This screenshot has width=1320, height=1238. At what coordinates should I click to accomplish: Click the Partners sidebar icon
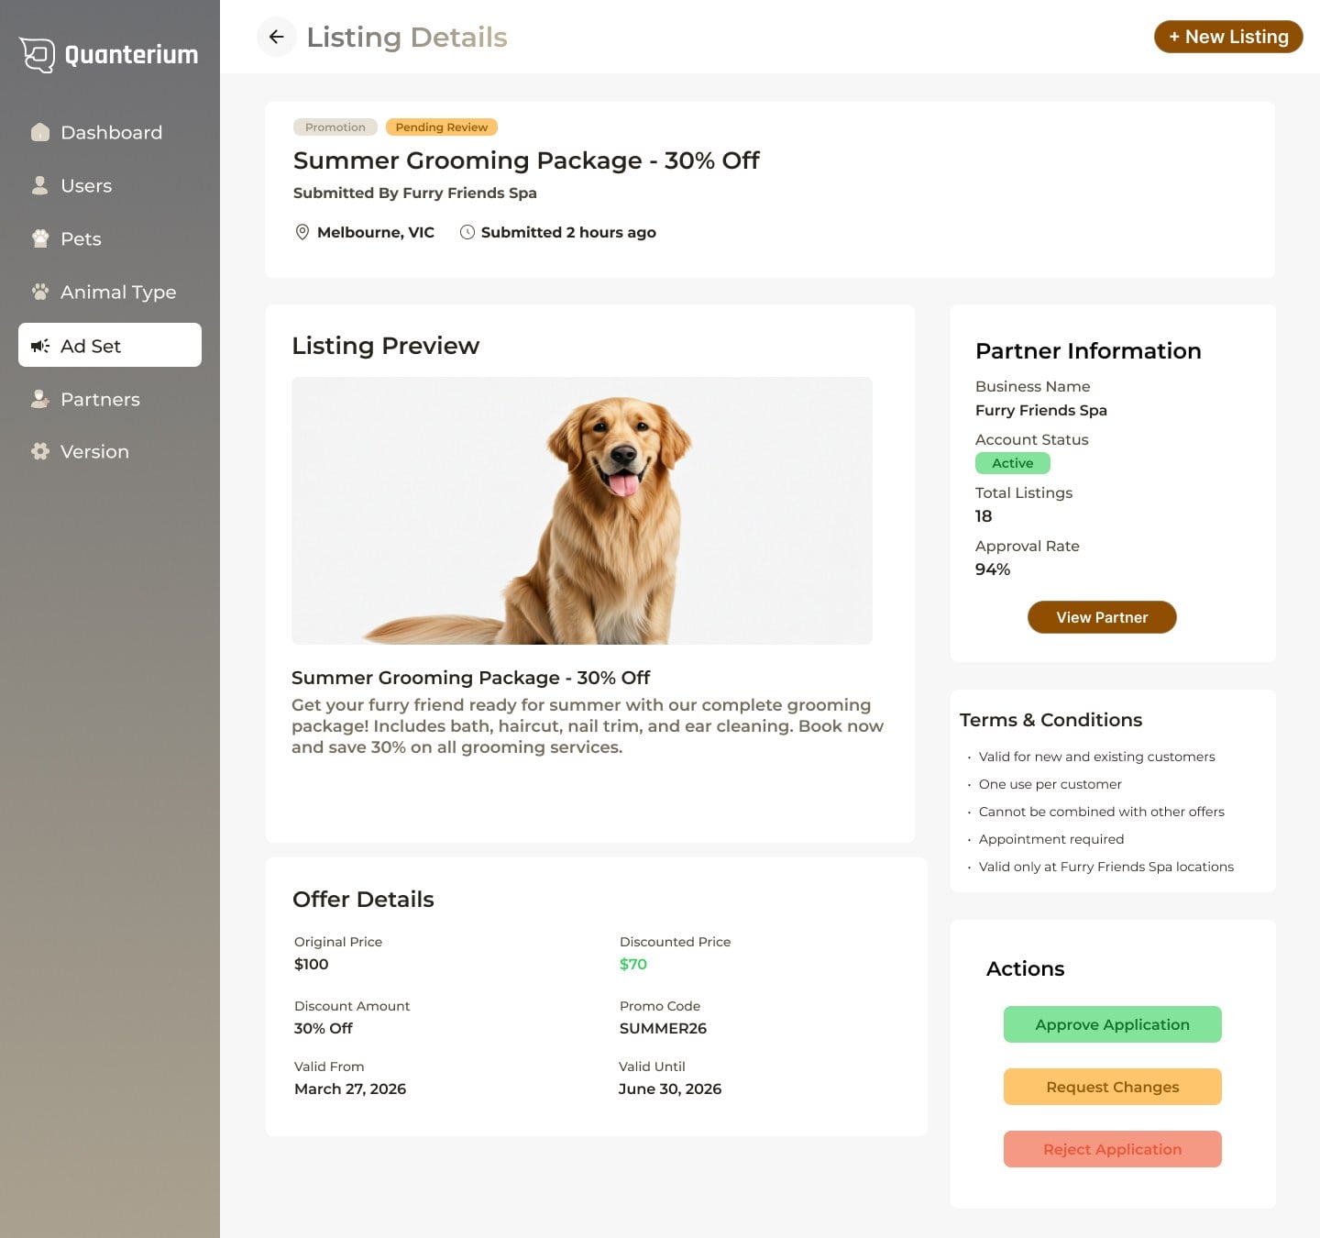[x=40, y=399]
